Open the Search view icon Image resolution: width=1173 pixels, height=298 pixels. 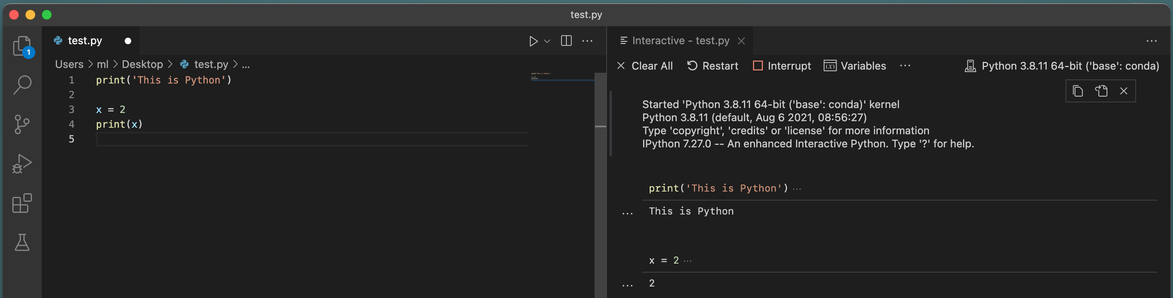click(22, 85)
